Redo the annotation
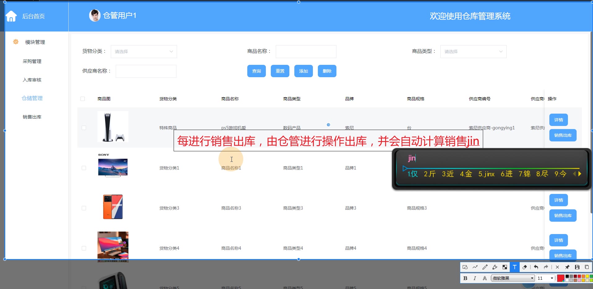 pyautogui.click(x=546, y=267)
